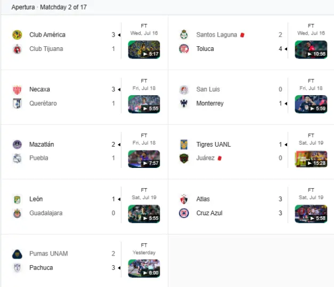Select the Atlas team crest
This screenshot has height=287, width=334.
(x=184, y=199)
